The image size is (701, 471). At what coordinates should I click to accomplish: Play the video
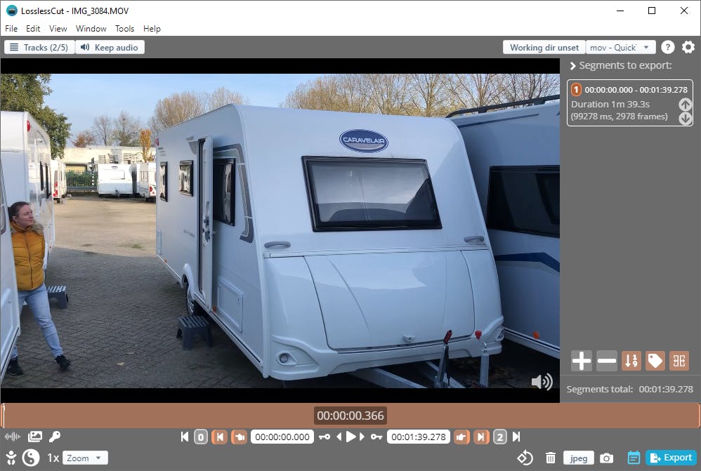tap(351, 437)
